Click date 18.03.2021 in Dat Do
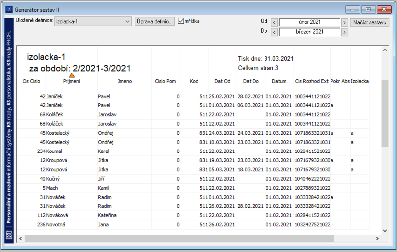 (251, 170)
